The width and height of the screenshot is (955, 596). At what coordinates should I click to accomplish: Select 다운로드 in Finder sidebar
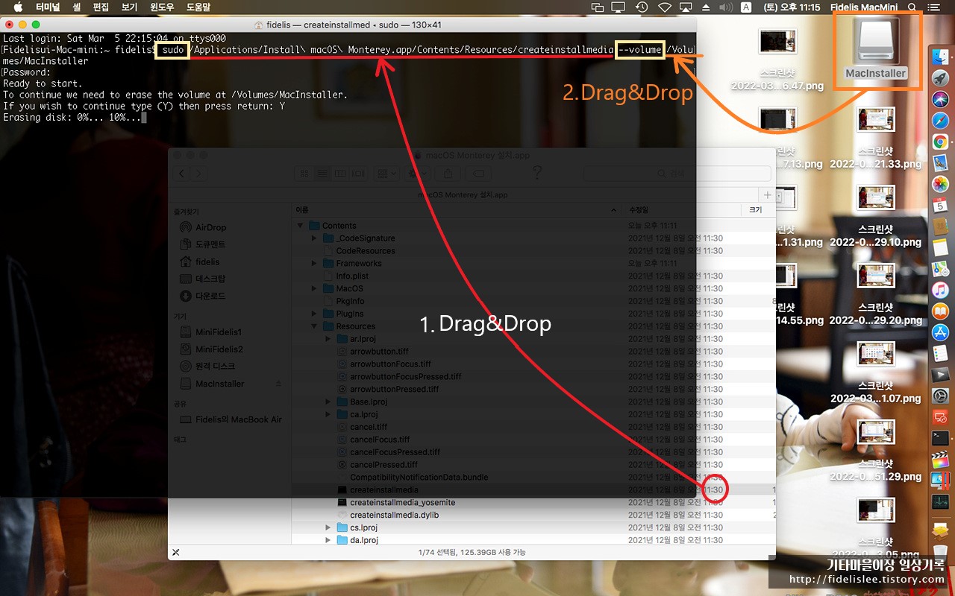click(210, 296)
